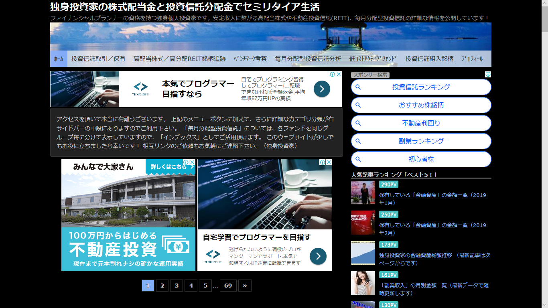Click the 250PV badge
The image size is (548, 308).
tap(389, 215)
